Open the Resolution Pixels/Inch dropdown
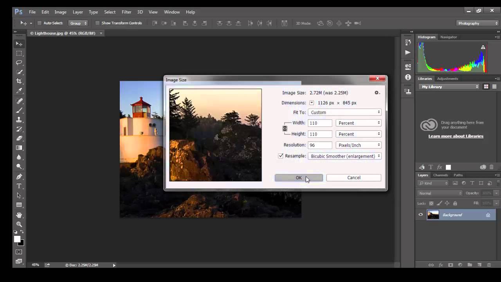Image resolution: width=501 pixels, height=282 pixels. (x=359, y=145)
